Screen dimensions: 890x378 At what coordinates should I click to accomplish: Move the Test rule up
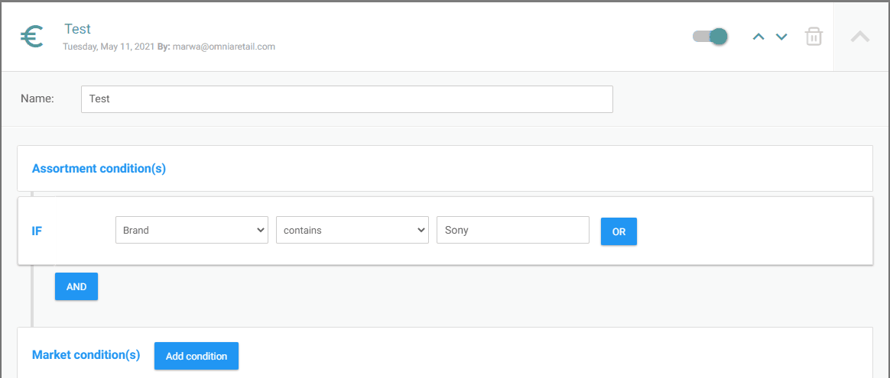(758, 37)
